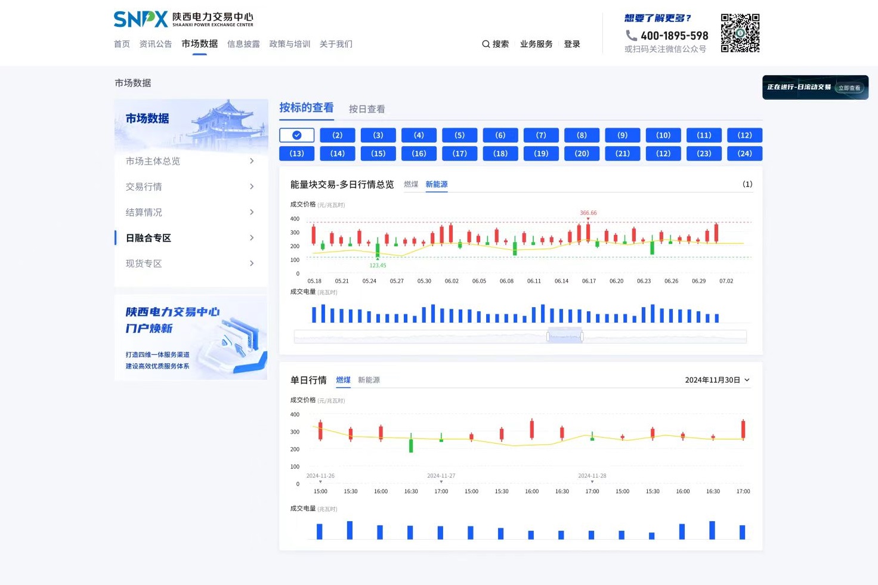Click the WeChat QR code image
The image size is (878, 585).
click(740, 33)
